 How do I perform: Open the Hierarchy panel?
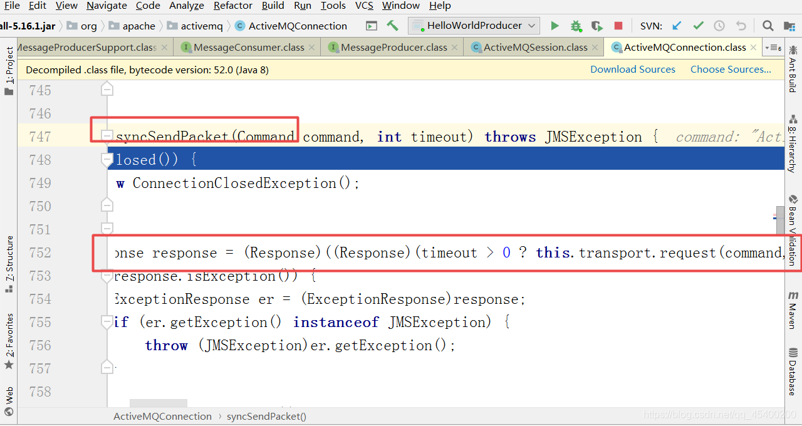(x=793, y=143)
